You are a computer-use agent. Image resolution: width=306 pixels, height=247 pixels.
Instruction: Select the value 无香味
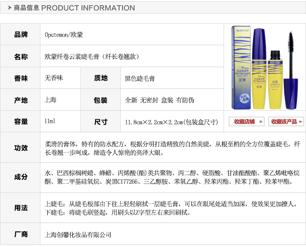(54, 78)
